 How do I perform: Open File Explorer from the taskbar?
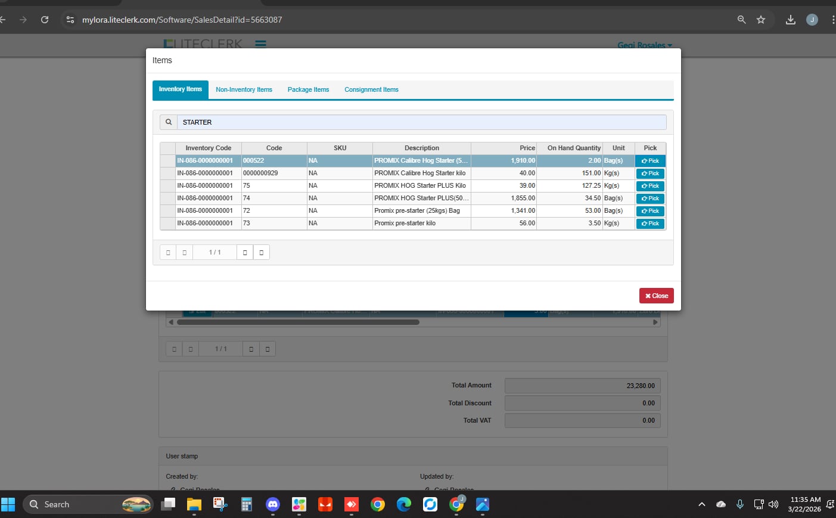[194, 504]
